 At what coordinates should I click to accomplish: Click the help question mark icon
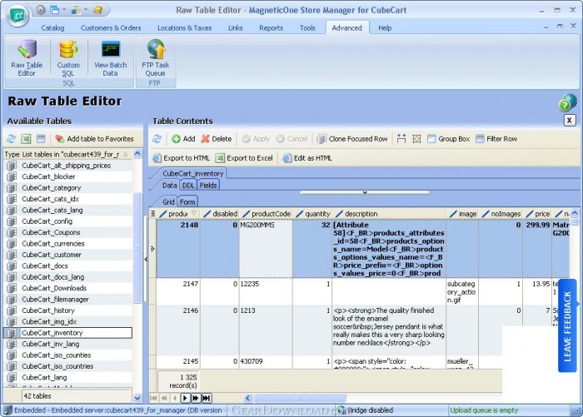pos(567,102)
